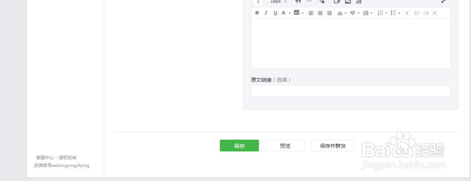Insert a vote chart
Viewport: 471px width, 181px height.
coord(358,2)
